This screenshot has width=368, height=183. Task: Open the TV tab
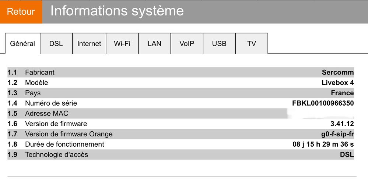click(x=252, y=44)
